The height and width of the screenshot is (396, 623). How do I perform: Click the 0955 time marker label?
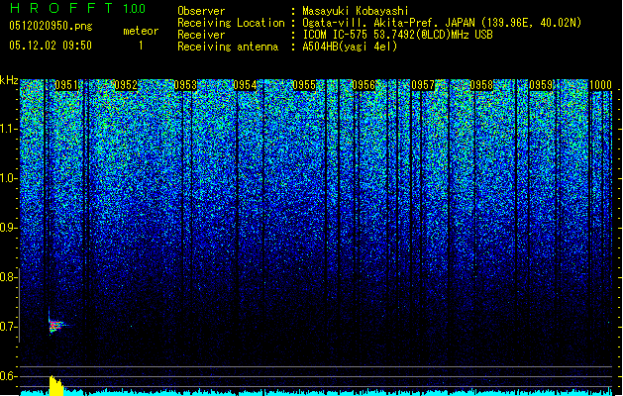[x=304, y=85]
